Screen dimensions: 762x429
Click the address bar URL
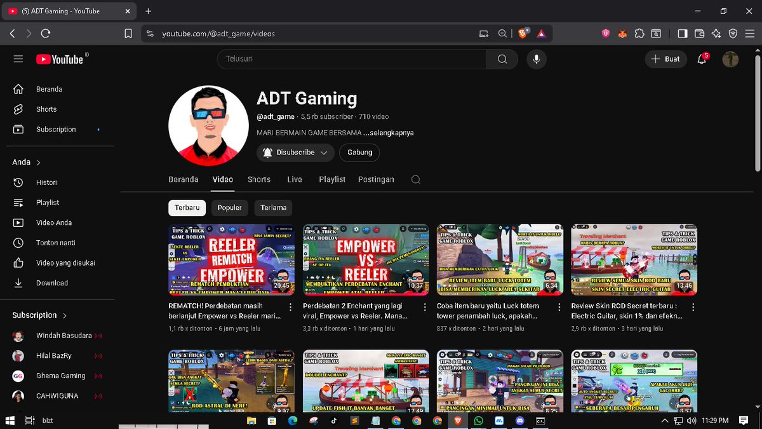coord(218,34)
